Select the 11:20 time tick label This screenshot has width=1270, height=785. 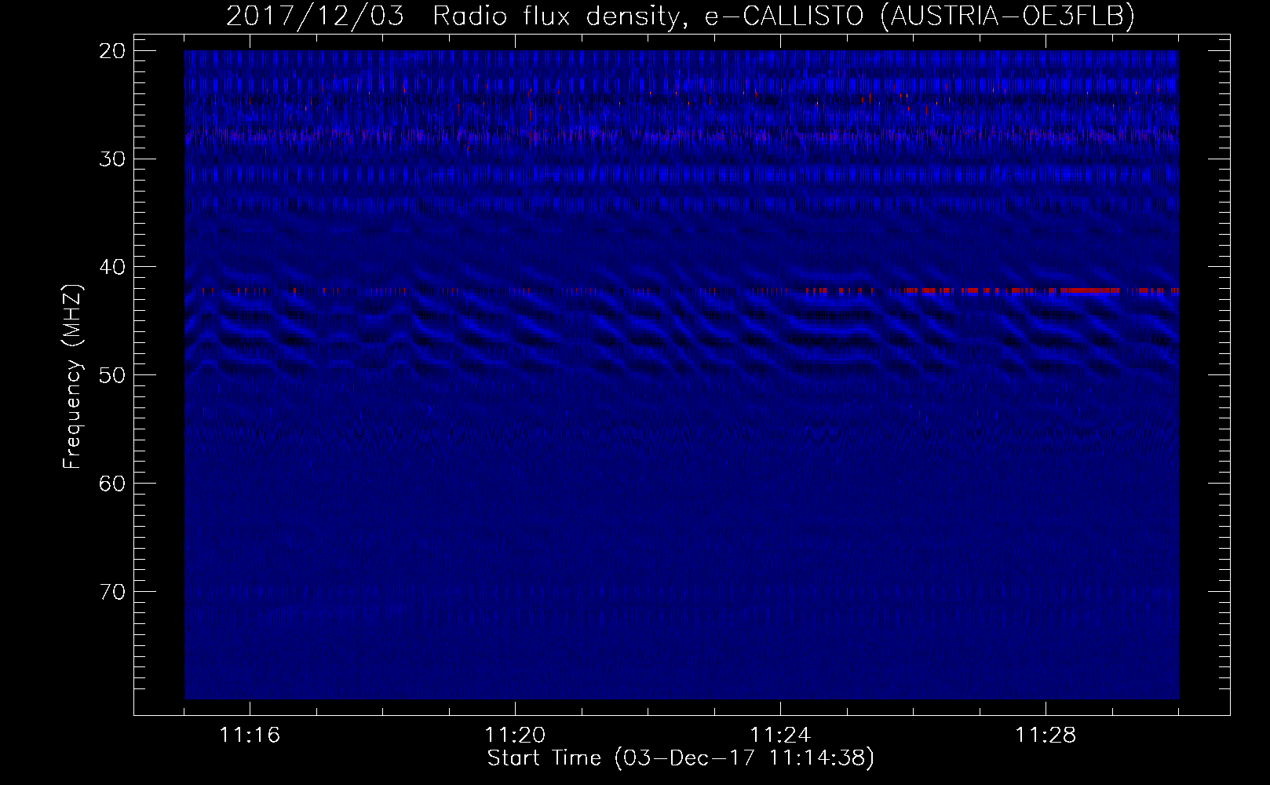point(515,736)
